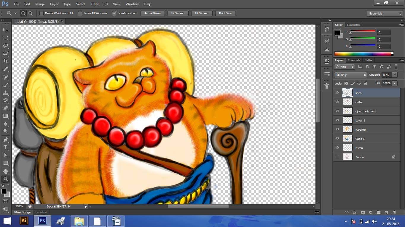Open the Layers panel options menu
Viewport: 405px width, 227px height.
[401, 60]
